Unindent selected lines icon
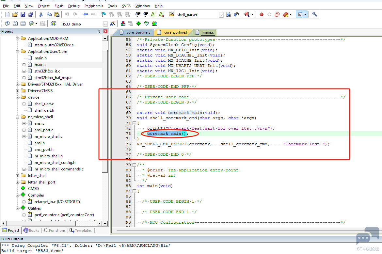The image size is (382, 254). coord(146,14)
